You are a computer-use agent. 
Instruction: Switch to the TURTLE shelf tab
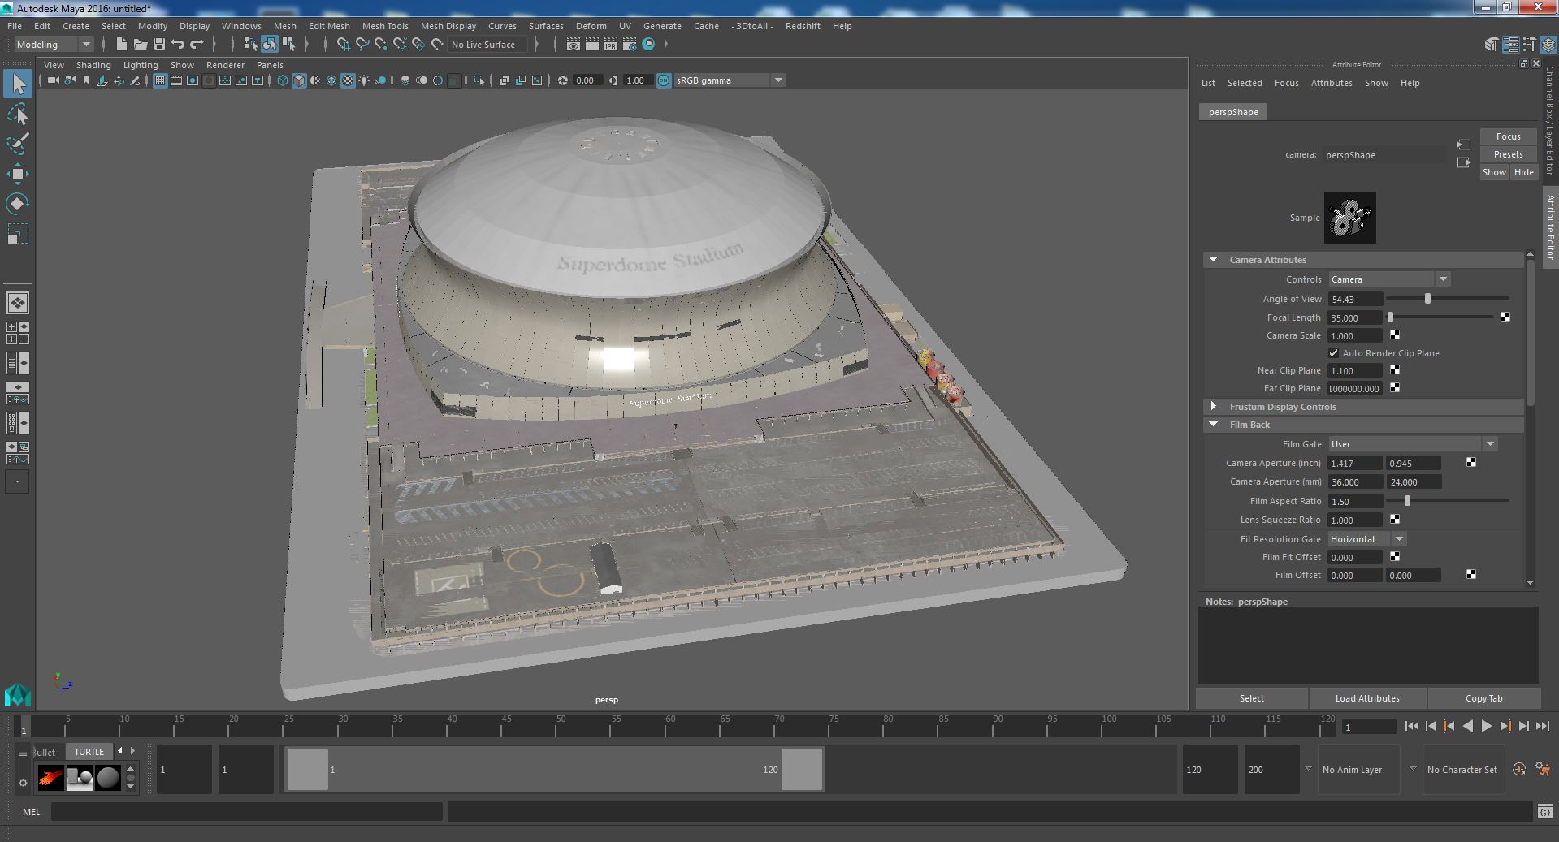(x=89, y=752)
